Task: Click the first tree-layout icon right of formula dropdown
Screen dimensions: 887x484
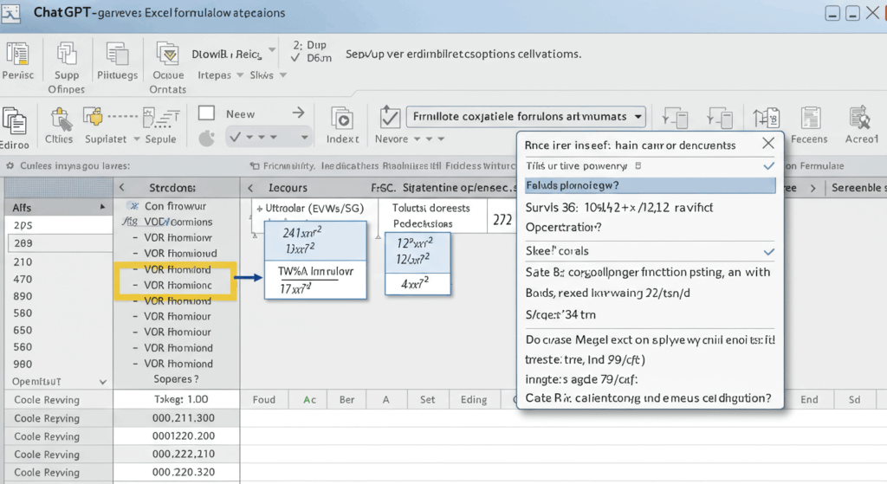Action: coord(675,118)
